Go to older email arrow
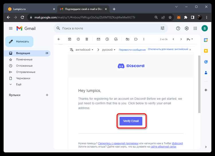This screenshot has height=156, width=215. (x=181, y=39)
